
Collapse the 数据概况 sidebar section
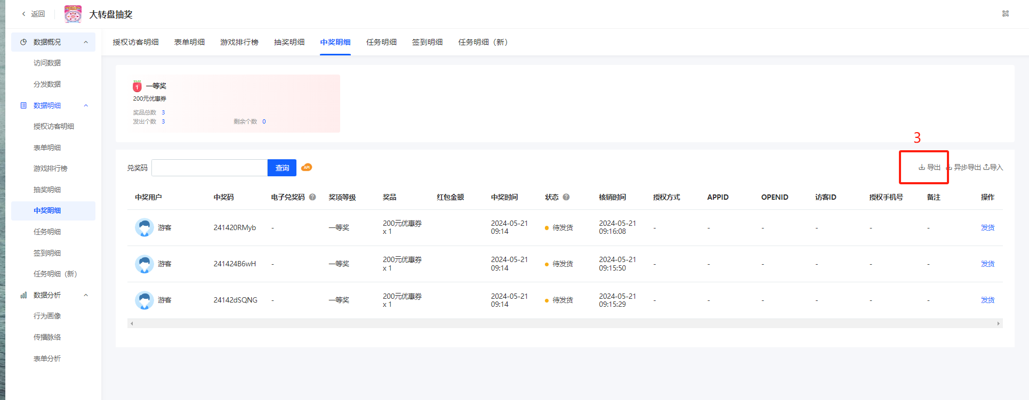tap(86, 42)
